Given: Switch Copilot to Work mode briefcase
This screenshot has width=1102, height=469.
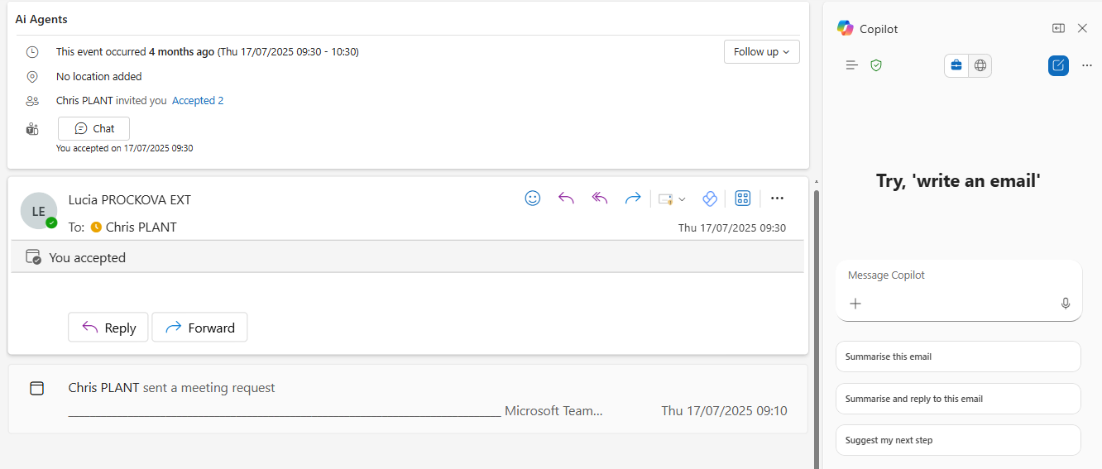Looking at the screenshot, I should tap(956, 65).
